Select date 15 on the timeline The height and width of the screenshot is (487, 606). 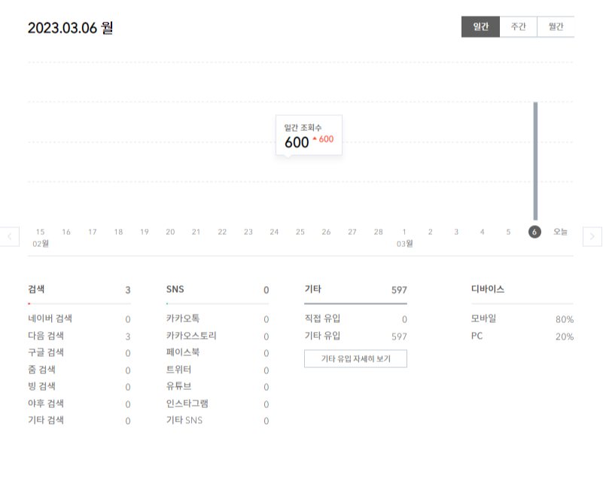tap(40, 232)
